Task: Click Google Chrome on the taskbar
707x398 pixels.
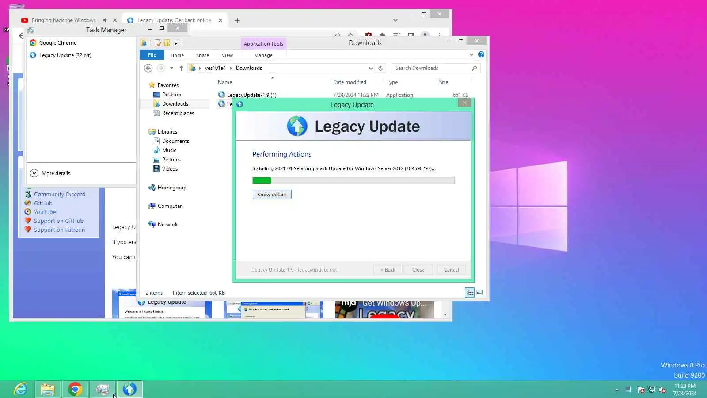Action: tap(75, 389)
